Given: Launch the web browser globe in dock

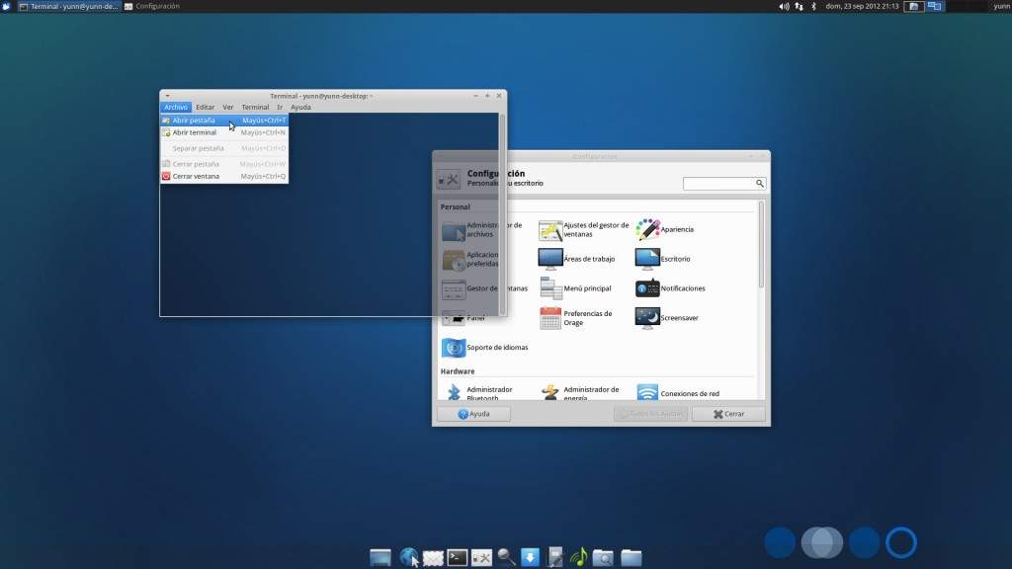Looking at the screenshot, I should [x=408, y=557].
